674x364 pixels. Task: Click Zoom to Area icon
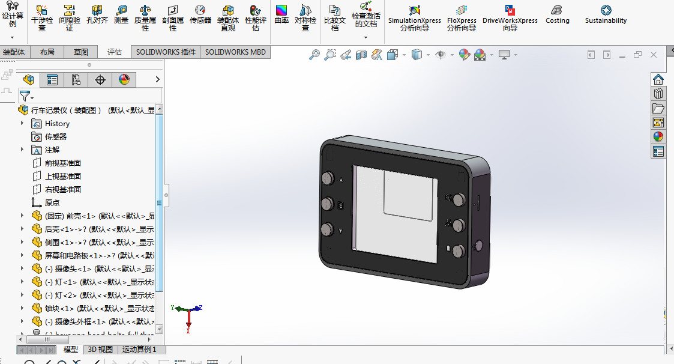tap(329, 55)
